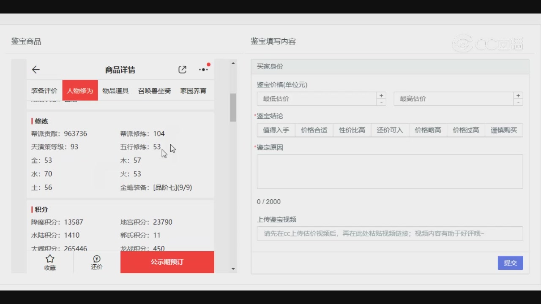Image resolution: width=541 pixels, height=304 pixels.
Task: Click the 降魔积分: 13587 entry
Action: (x=57, y=222)
